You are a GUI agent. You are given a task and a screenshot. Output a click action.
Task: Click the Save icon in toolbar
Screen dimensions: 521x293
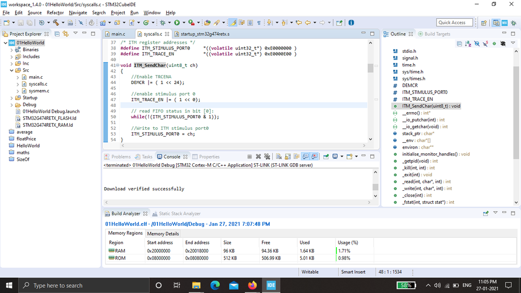click(x=21, y=22)
